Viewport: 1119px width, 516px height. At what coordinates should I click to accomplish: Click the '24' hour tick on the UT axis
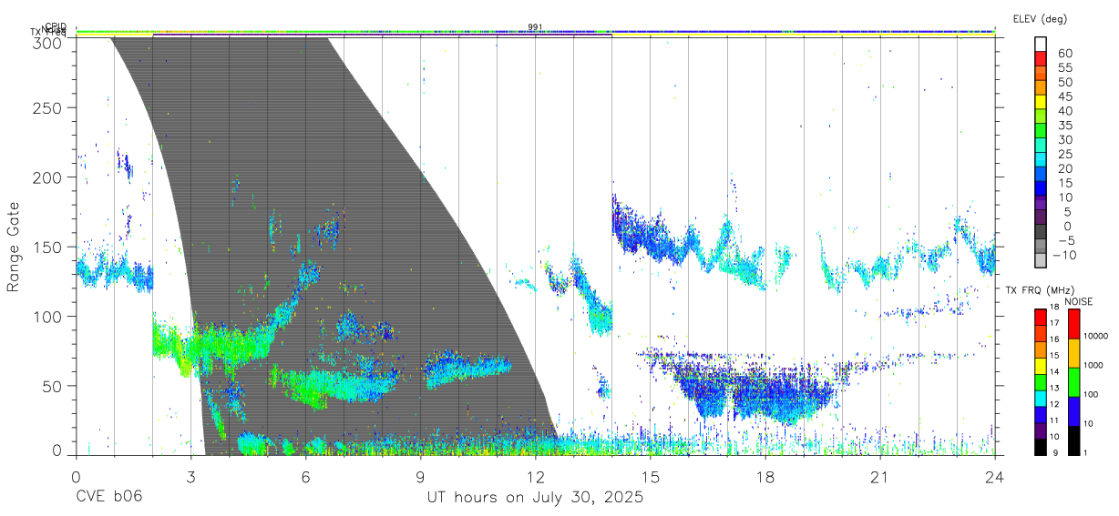point(995,476)
